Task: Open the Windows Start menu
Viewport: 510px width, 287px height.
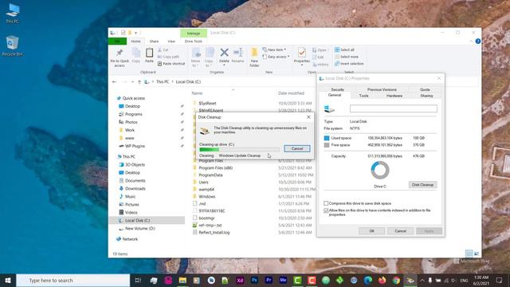Action: pos(8,280)
